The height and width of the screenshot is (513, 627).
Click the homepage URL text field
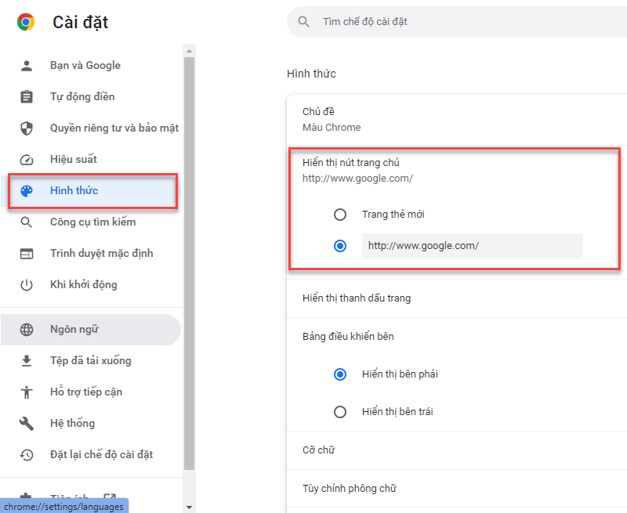pos(472,246)
